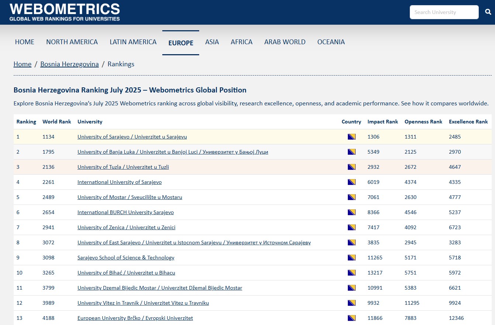495x325 pixels.
Task: Click the flag icon beside University of Zenica
Action: point(351,227)
